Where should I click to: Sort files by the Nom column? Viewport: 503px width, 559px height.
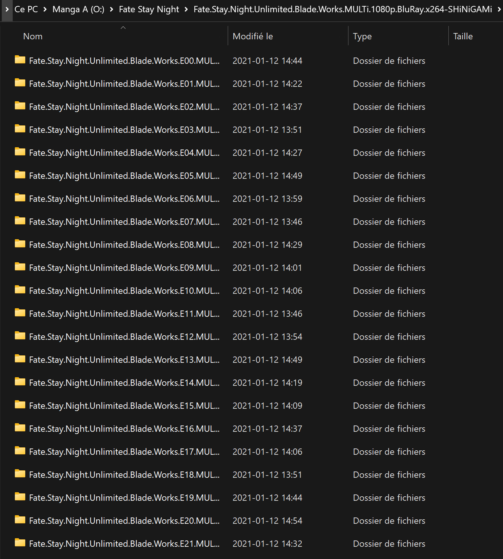pos(33,36)
